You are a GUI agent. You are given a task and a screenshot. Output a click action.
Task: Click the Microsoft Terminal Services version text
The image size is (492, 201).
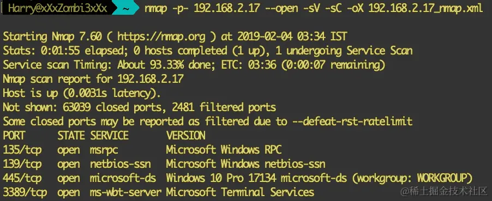[x=240, y=192]
